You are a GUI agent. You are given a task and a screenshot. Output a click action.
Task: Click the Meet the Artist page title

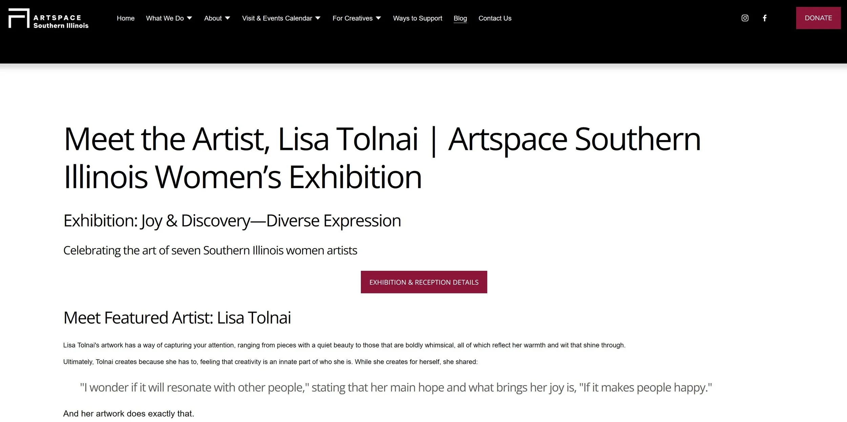click(x=382, y=158)
